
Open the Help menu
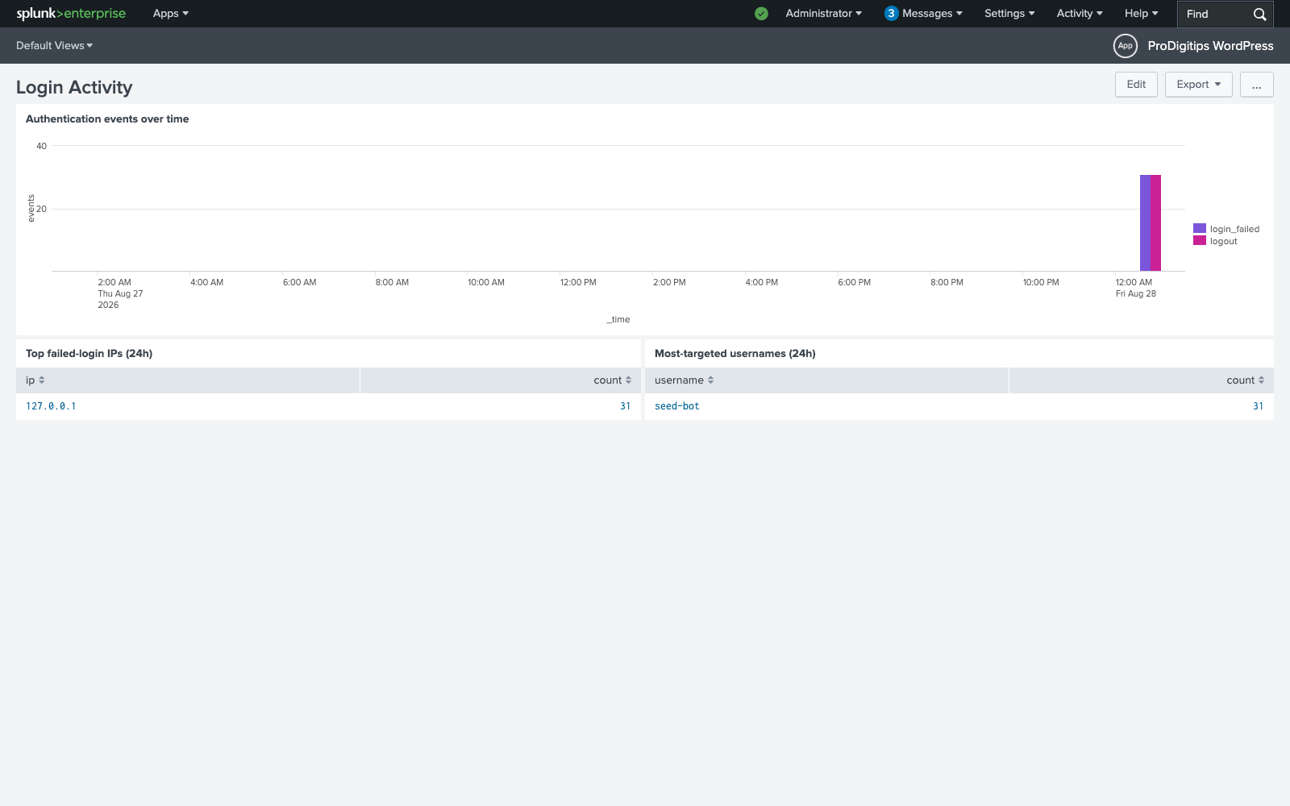point(1142,14)
